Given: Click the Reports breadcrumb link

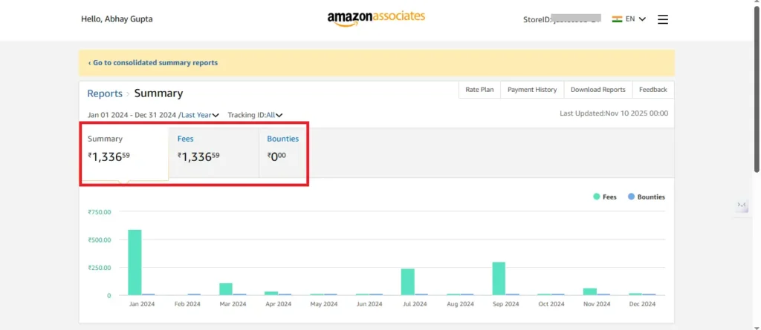Looking at the screenshot, I should [x=105, y=93].
